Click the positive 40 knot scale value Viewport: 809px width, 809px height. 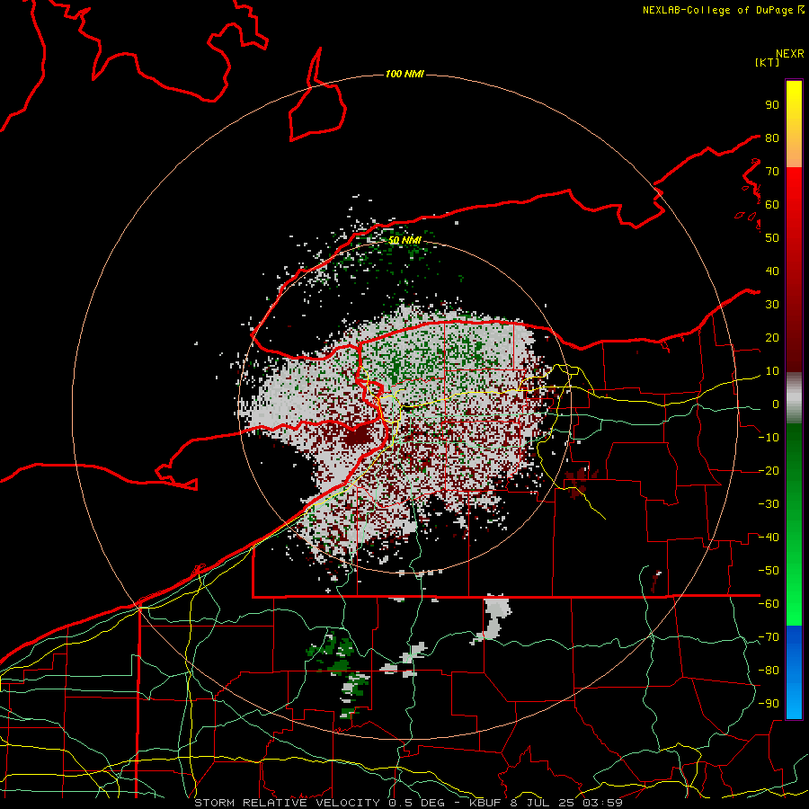coord(772,271)
